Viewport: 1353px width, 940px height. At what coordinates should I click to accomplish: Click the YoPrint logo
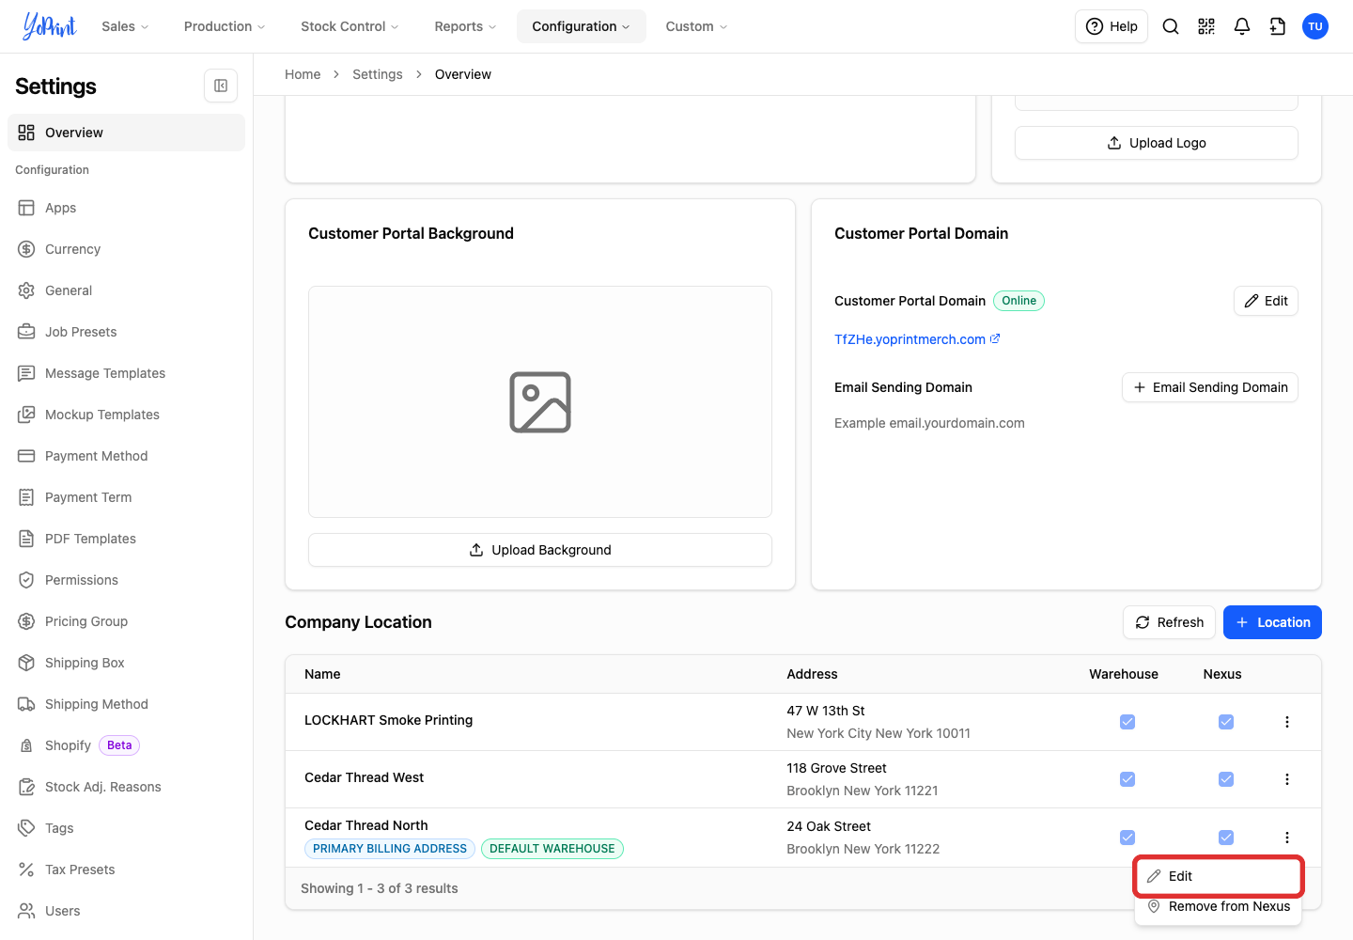click(50, 26)
